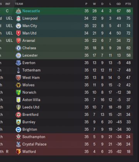Sort by the TEAM column header
This screenshot has height=162, width=139.
pos(19,4)
